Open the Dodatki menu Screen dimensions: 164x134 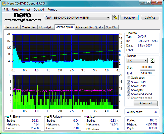[39, 10]
